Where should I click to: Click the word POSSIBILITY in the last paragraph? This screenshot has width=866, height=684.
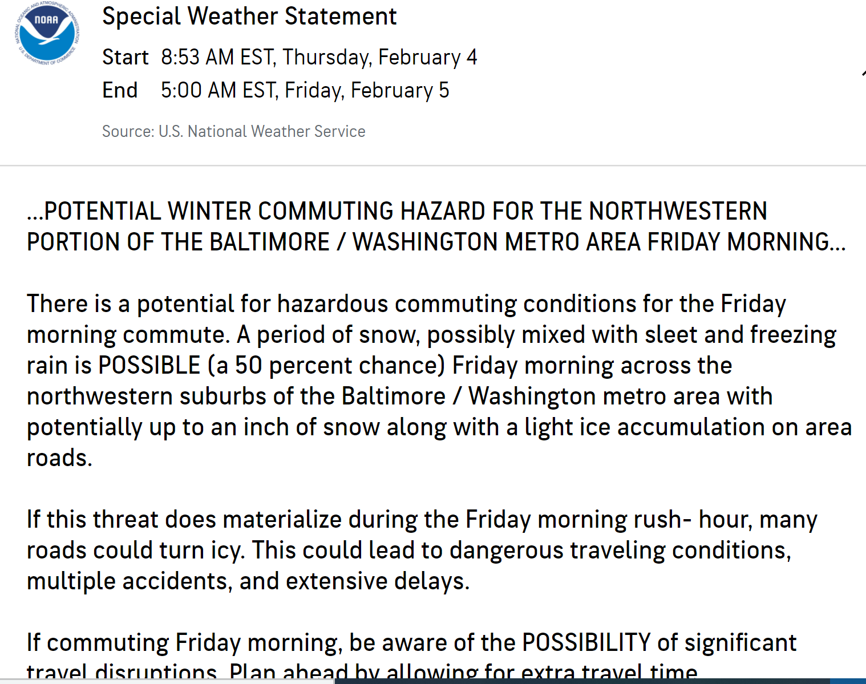pos(586,642)
